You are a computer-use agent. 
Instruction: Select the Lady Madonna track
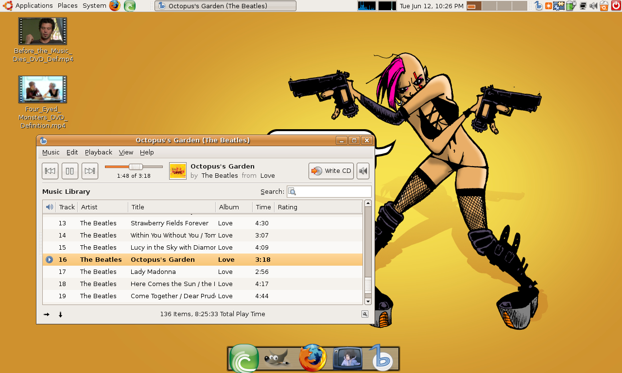tap(203, 271)
